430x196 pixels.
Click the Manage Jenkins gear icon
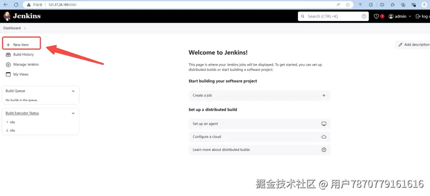8,64
